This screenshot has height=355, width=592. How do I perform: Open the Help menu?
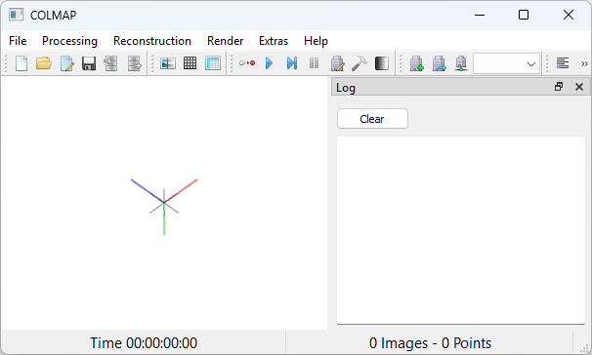316,41
